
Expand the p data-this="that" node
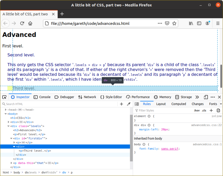[x=11, y=163]
